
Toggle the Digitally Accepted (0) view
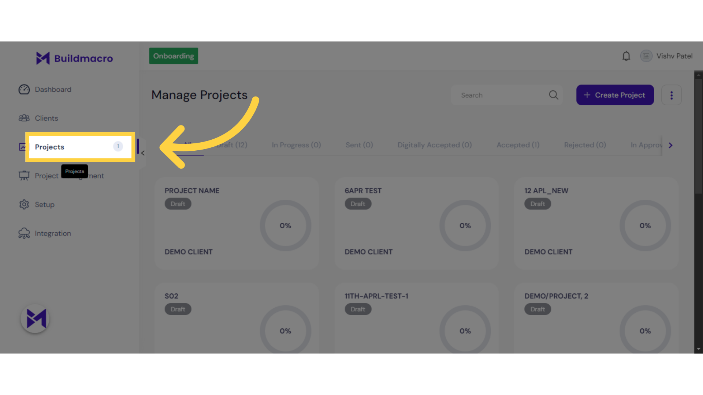(x=434, y=145)
